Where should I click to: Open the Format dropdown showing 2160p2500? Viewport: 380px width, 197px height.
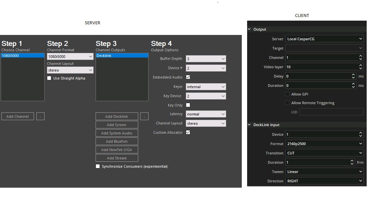[324, 144]
